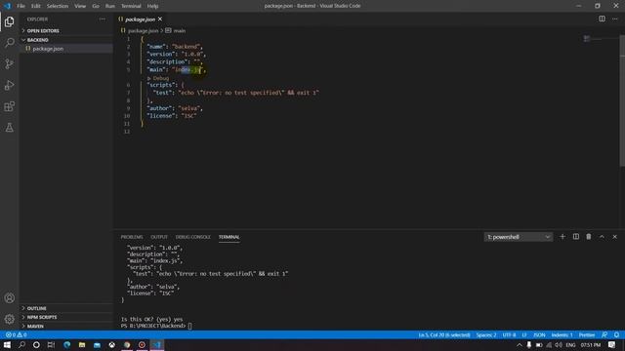The height and width of the screenshot is (351, 625).
Task: Open the feedback icon in status bar
Action: pos(604,334)
